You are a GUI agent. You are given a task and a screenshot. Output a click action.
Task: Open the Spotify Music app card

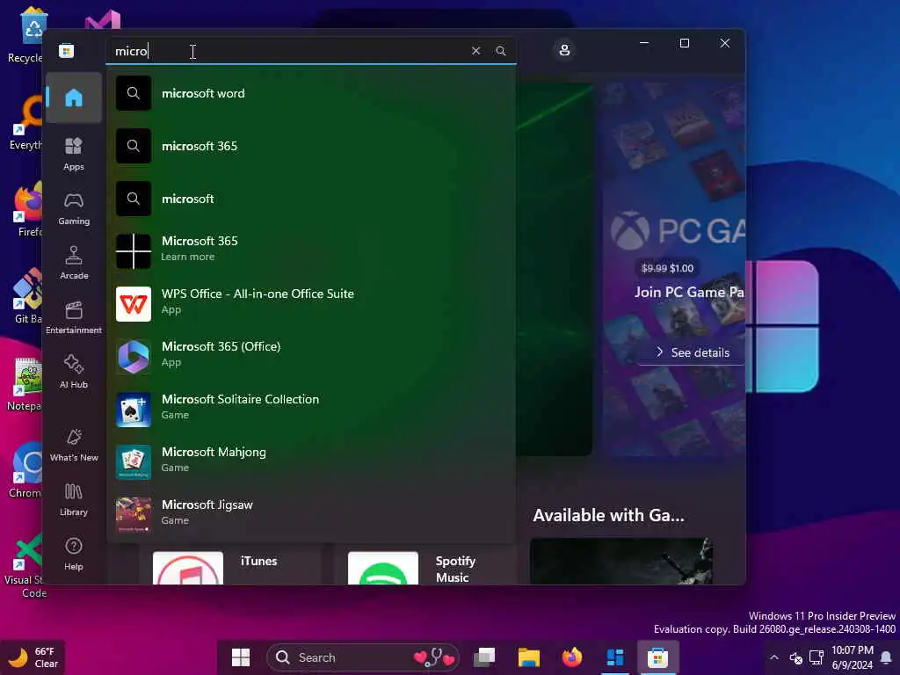point(428,565)
